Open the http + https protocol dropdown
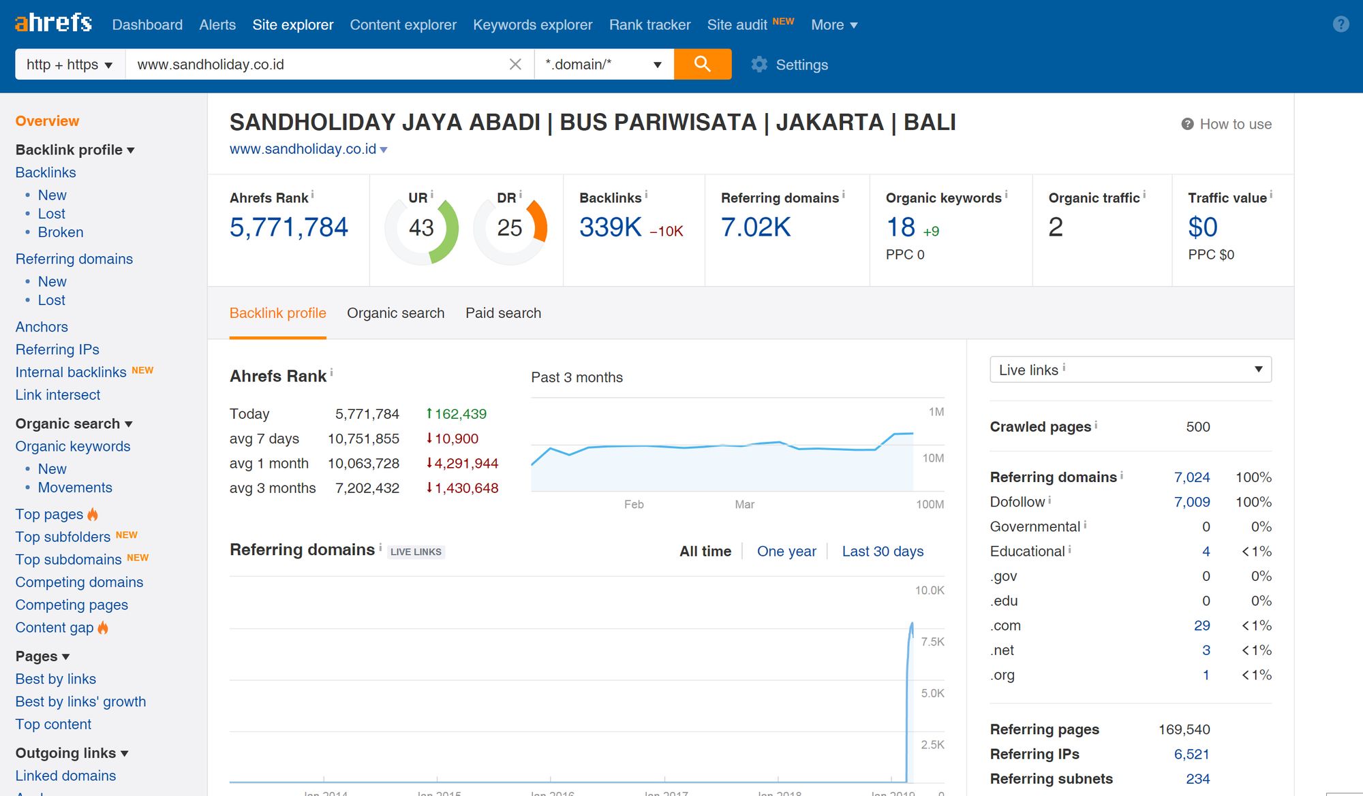The width and height of the screenshot is (1363, 796). coord(70,64)
